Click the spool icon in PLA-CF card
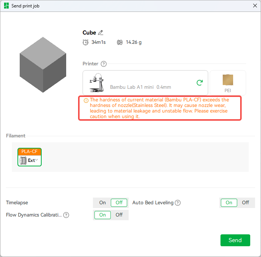 (23, 160)
